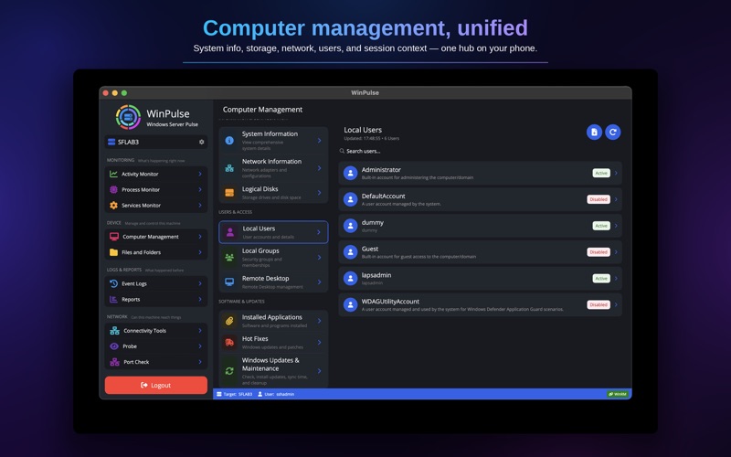The height and width of the screenshot is (457, 731).
Task: Click the Event Logs history icon
Action: pyautogui.click(x=113, y=283)
